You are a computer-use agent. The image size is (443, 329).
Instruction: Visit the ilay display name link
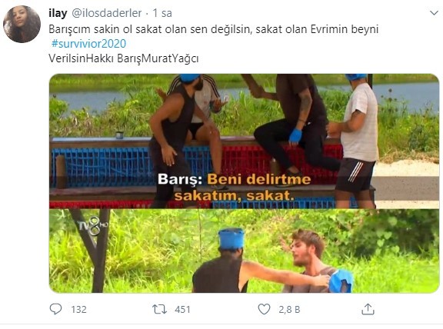coord(58,13)
